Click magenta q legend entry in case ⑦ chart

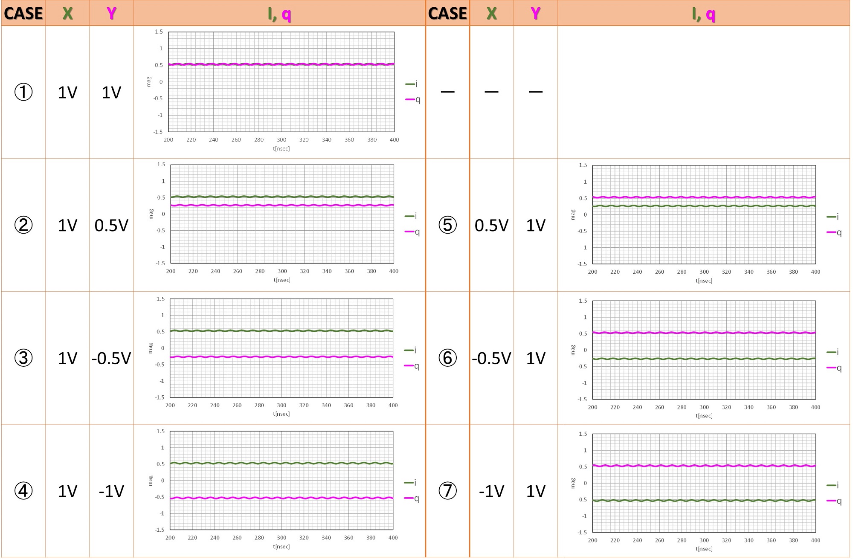coord(834,501)
